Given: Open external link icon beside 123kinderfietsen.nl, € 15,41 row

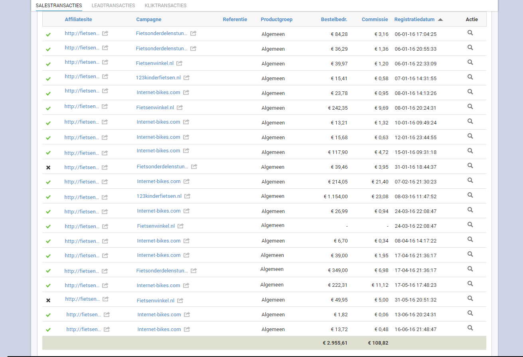Looking at the screenshot, I should tap(187, 78).
